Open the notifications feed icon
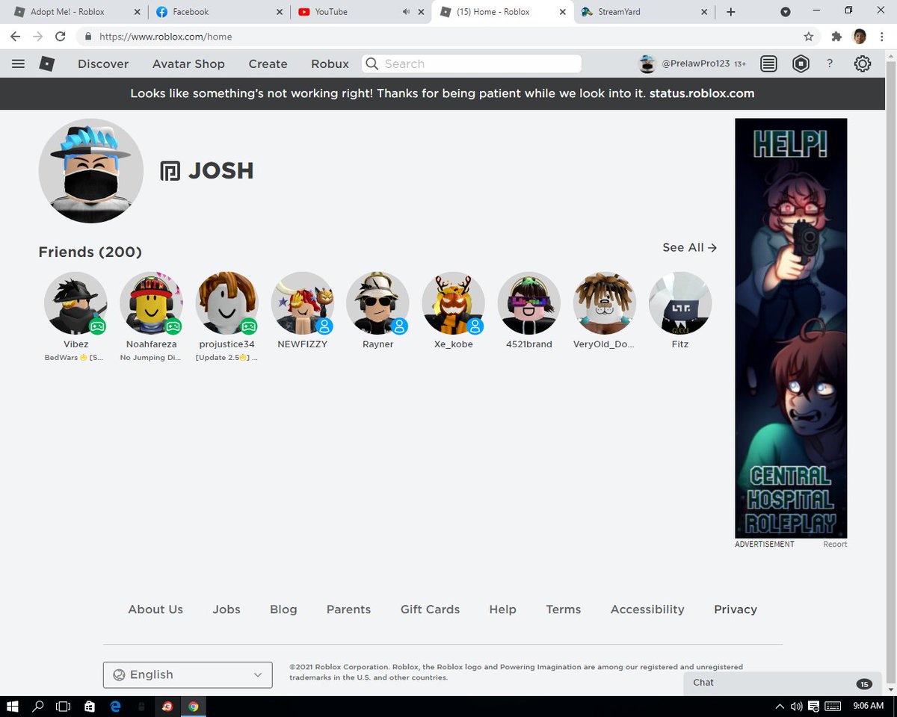897x717 pixels. coord(768,64)
